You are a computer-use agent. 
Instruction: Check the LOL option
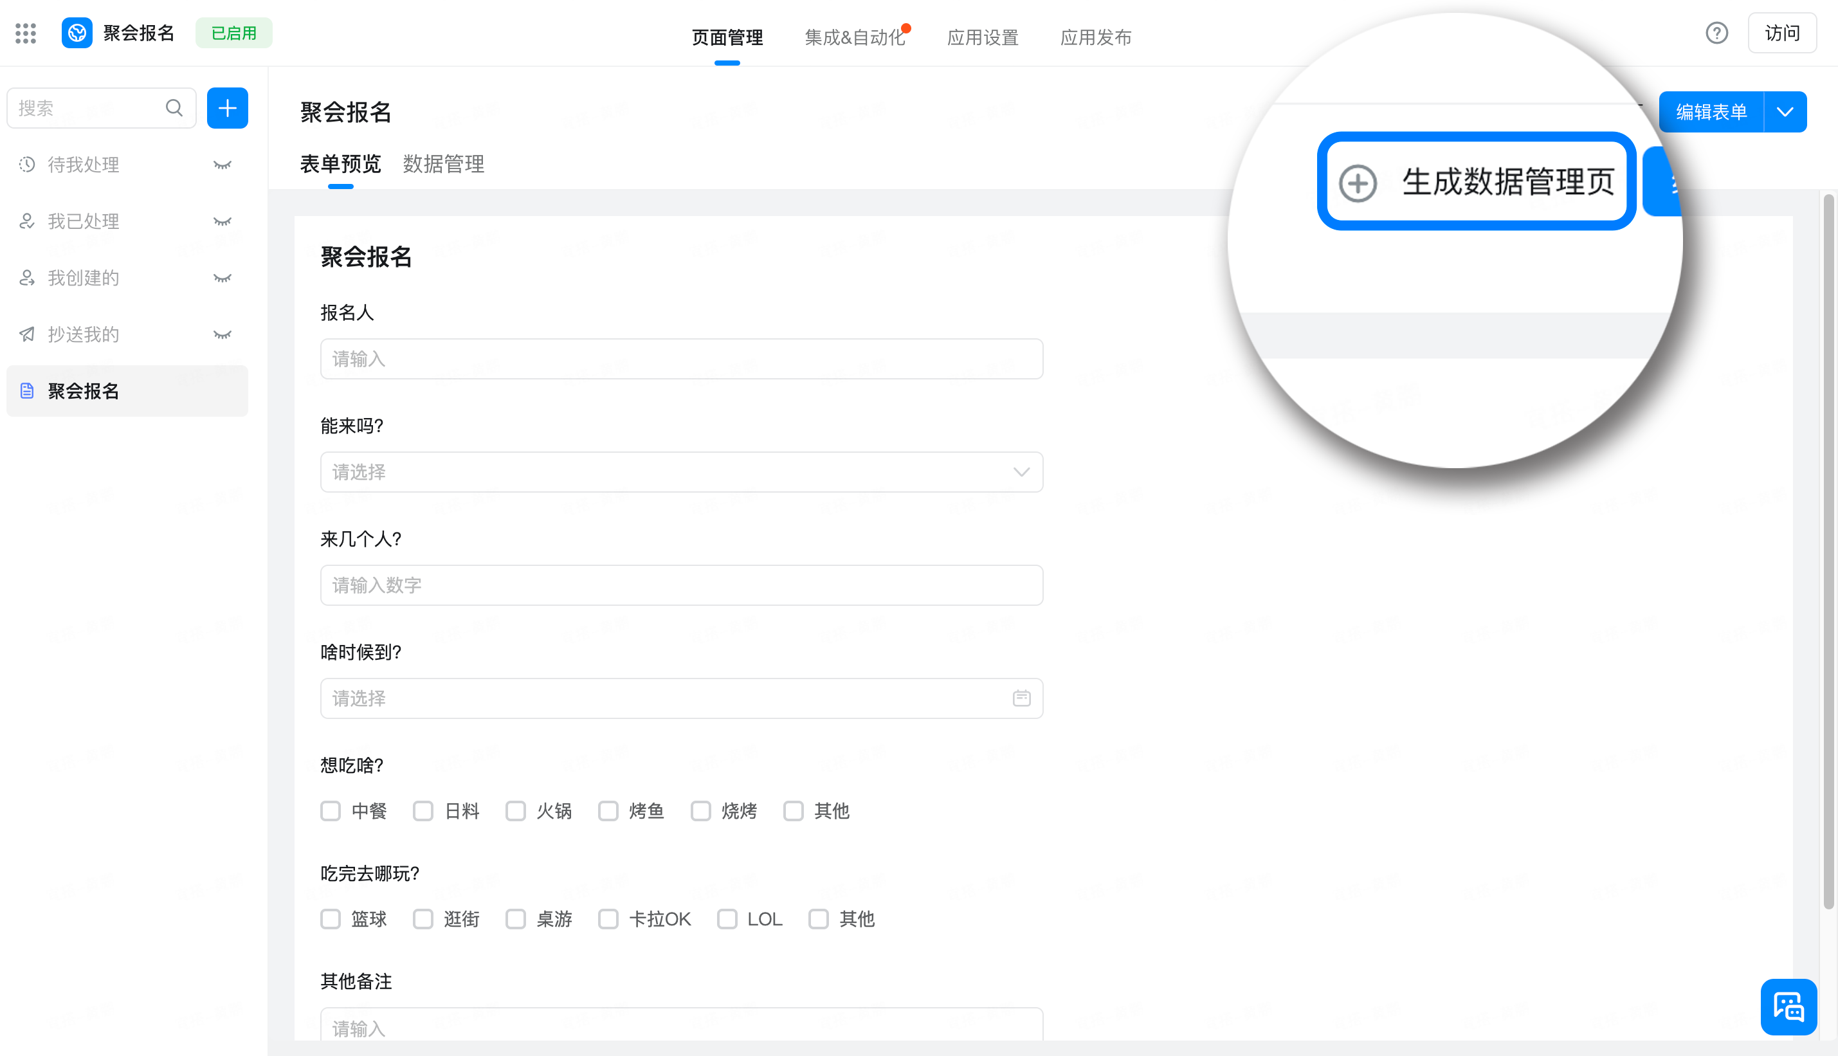tap(727, 919)
